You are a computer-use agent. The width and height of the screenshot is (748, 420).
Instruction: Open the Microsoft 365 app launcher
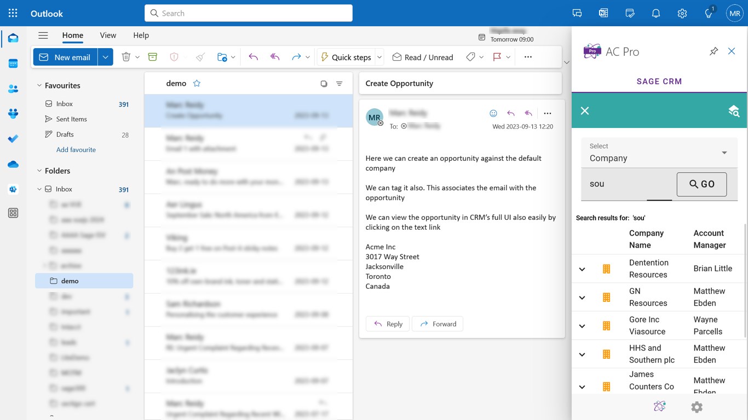tap(13, 13)
